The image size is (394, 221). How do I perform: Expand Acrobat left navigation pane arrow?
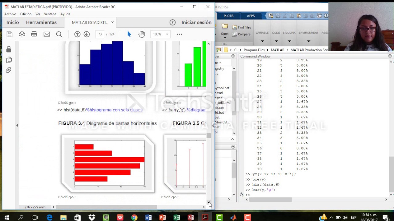click(x=17, y=125)
